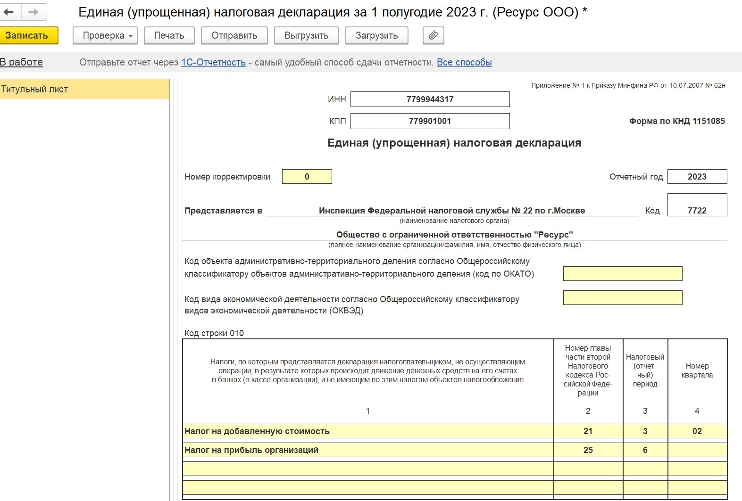This screenshot has height=501, width=742.
Task: Open attachments via the paperclip icon
Action: 434,35
